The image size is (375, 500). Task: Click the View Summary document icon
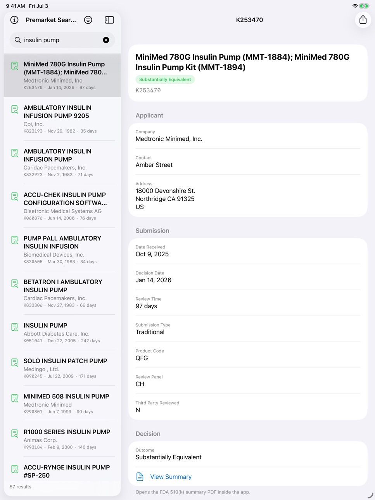[x=140, y=477]
